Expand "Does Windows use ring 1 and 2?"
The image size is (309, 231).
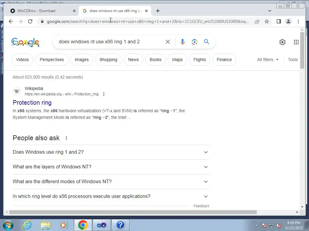[x=111, y=152]
